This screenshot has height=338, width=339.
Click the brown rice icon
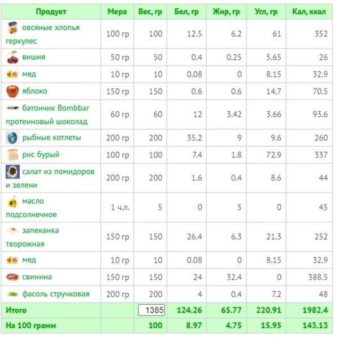[x=12, y=155]
